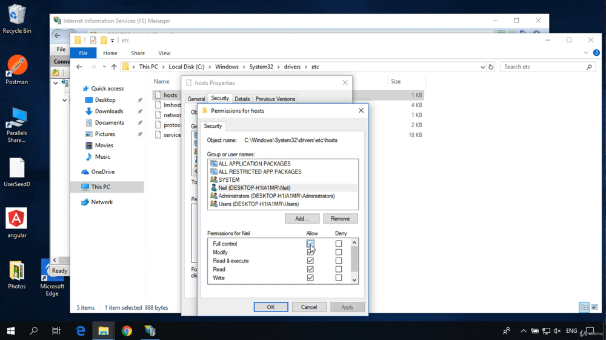Launch Edge from the taskbar
The width and height of the screenshot is (606, 340).
(x=81, y=331)
